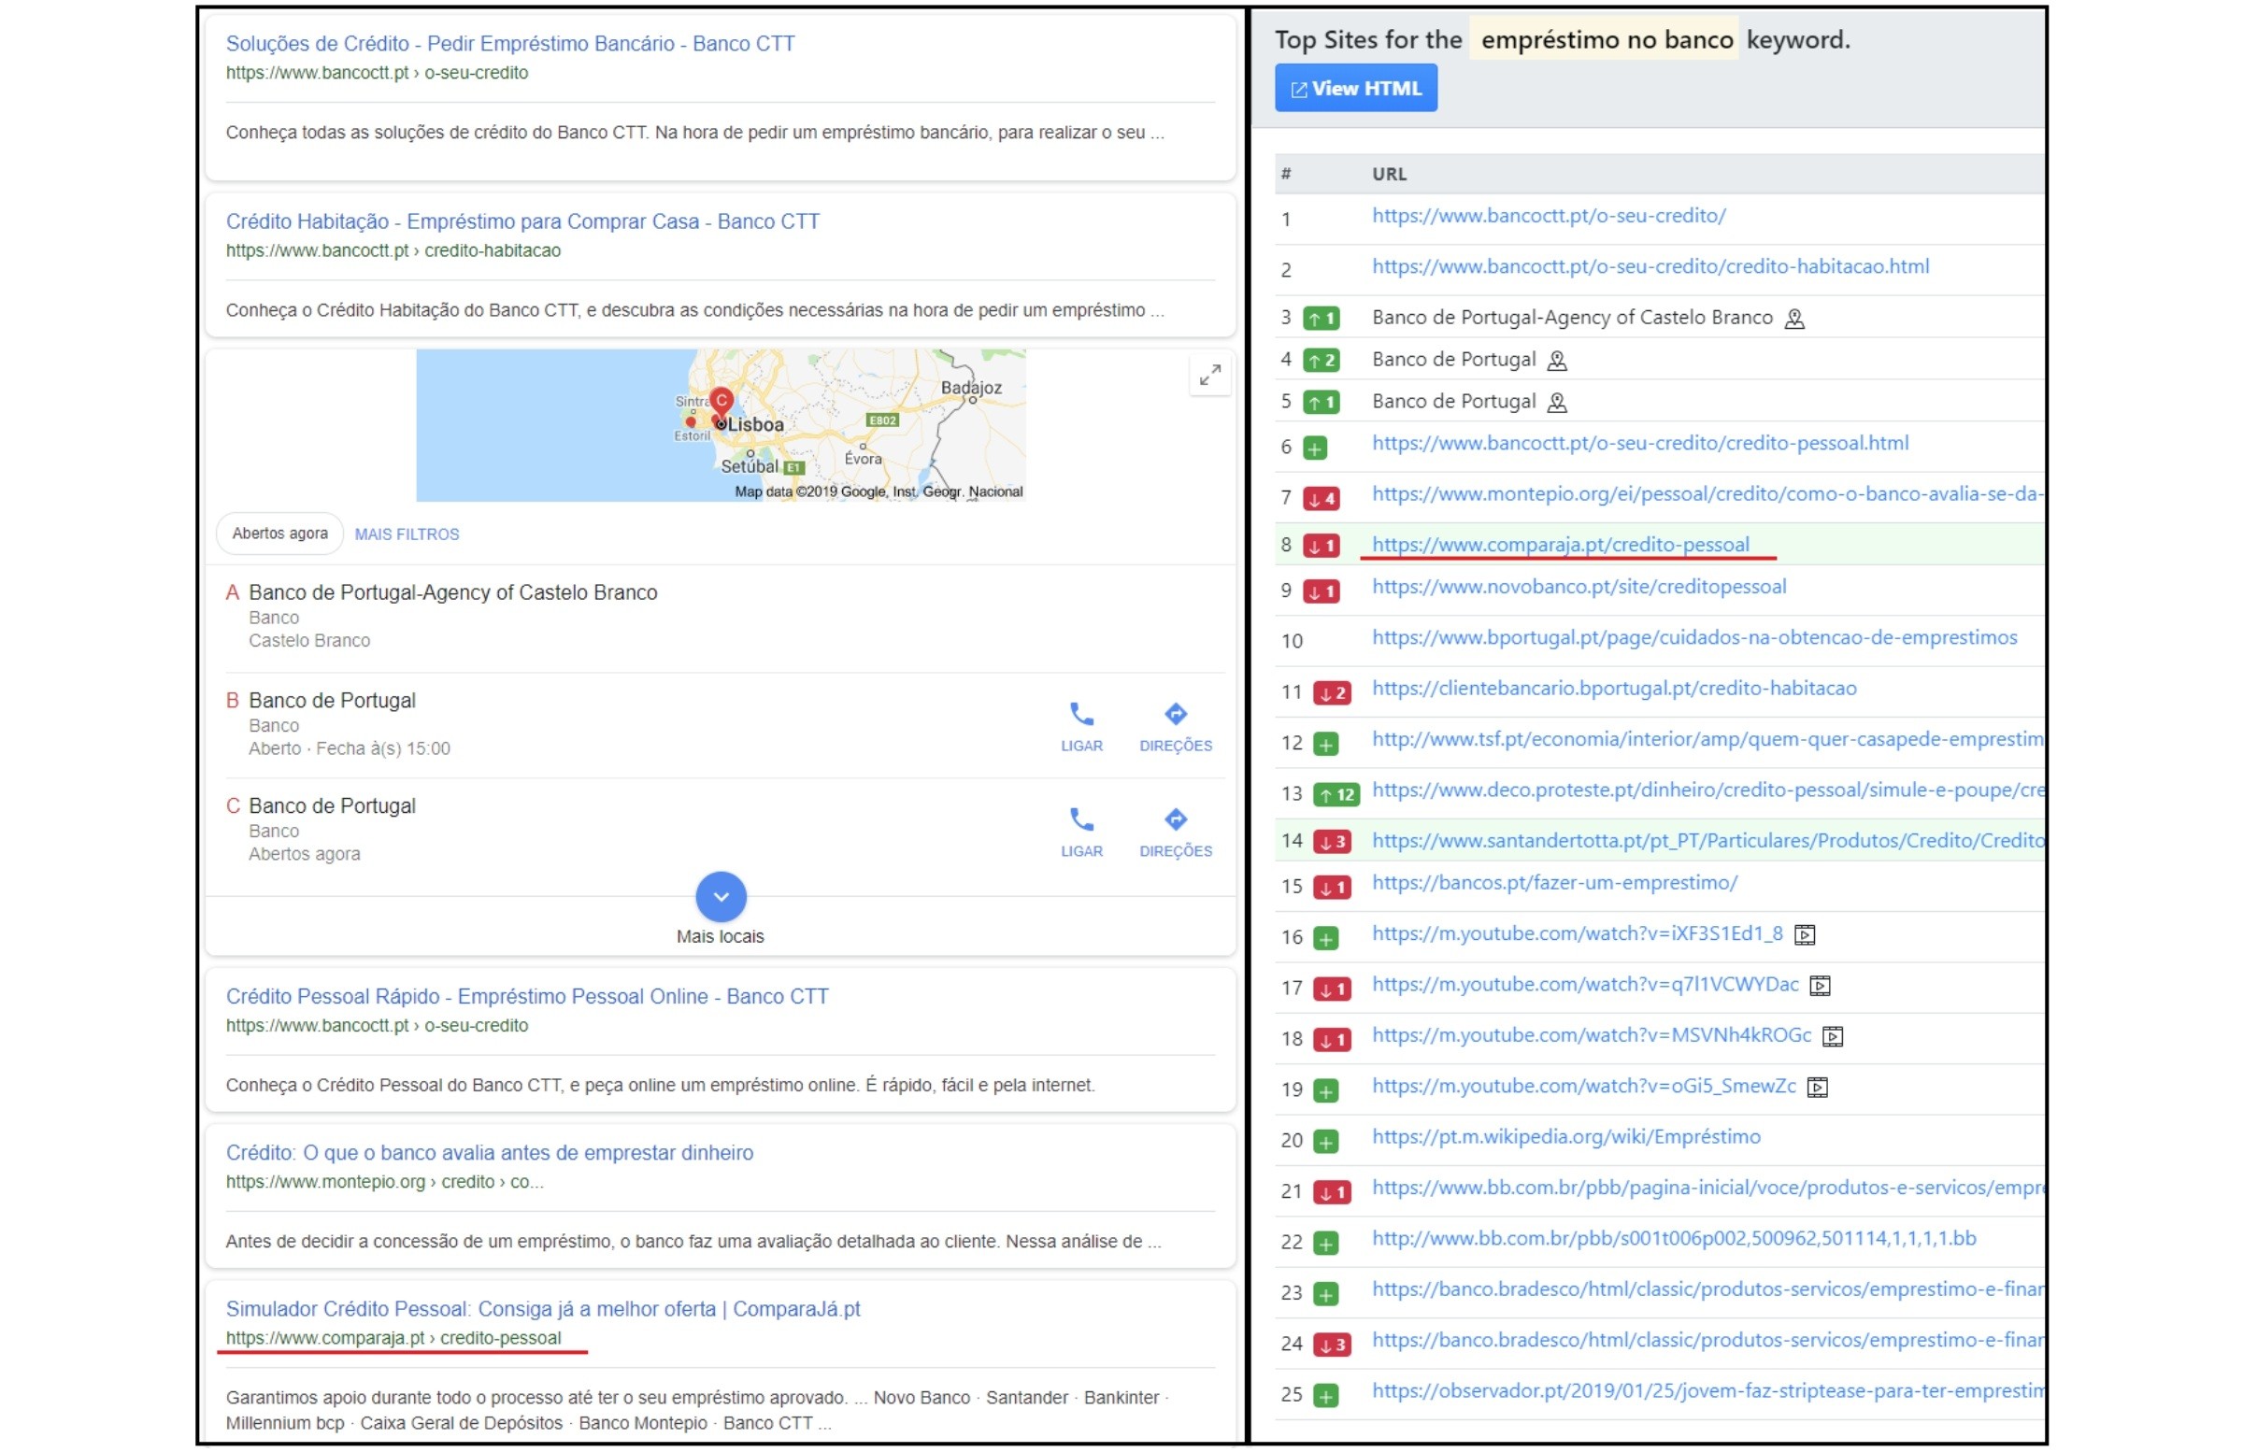2243x1452 pixels.
Task: Click the View HTML button
Action: (1355, 88)
